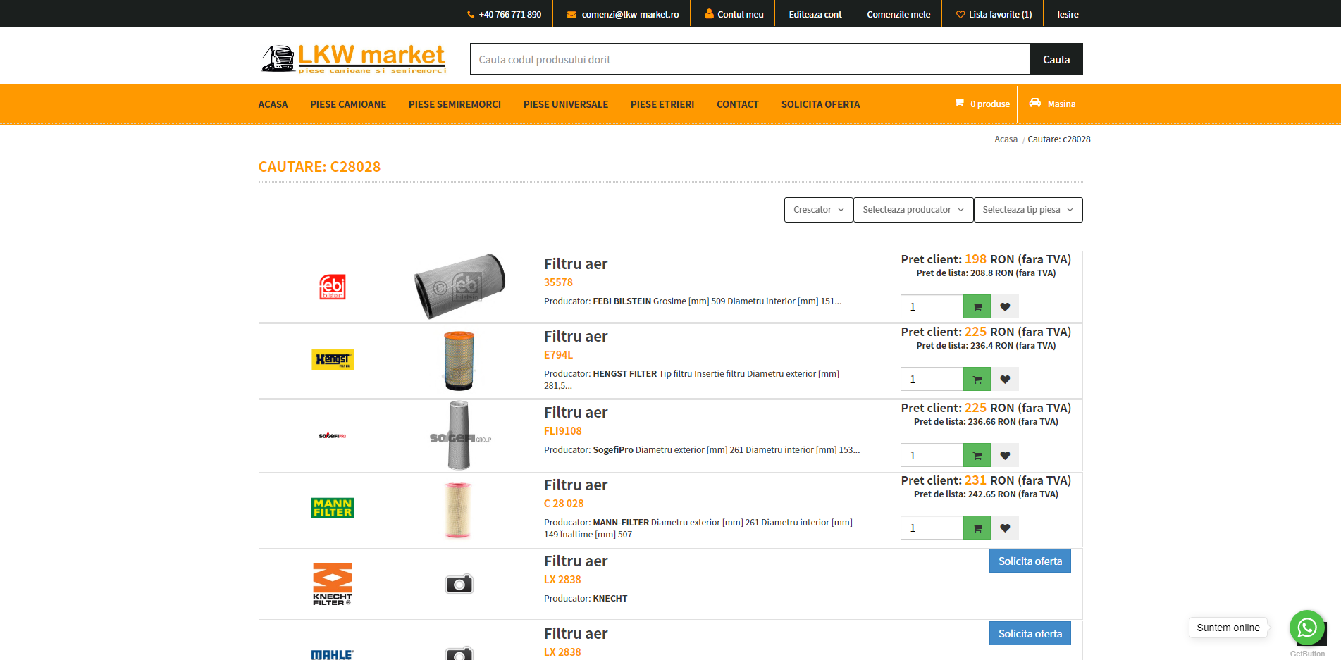Open CONTACT menu
The image size is (1341, 660).
738,104
